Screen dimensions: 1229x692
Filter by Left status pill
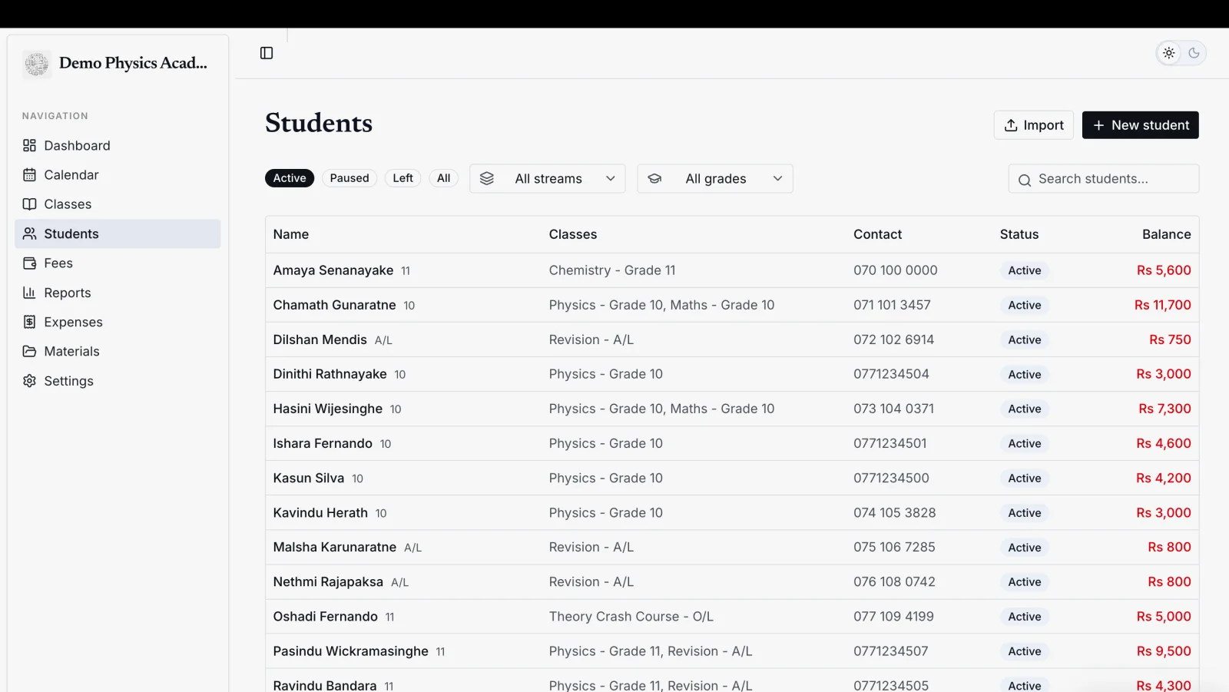tap(402, 178)
